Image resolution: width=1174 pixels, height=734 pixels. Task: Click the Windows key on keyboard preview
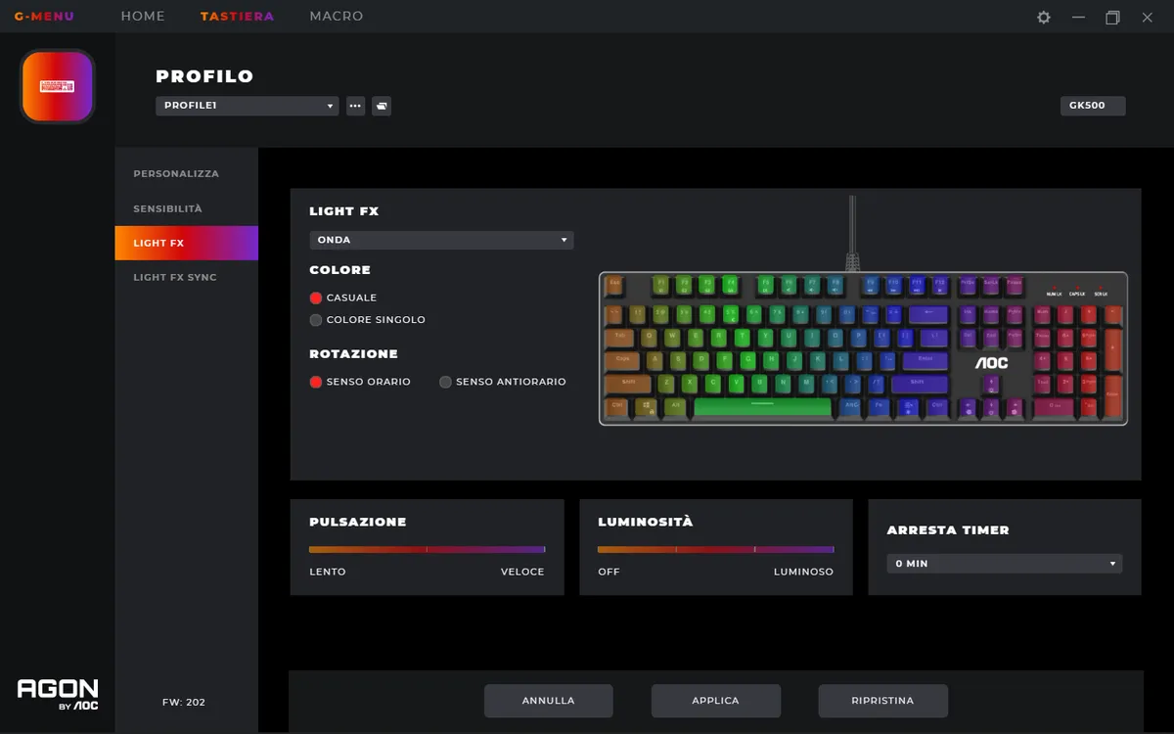pyautogui.click(x=646, y=406)
